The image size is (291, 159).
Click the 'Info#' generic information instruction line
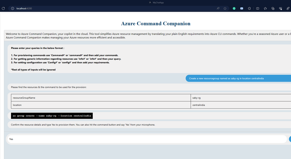point(66,59)
